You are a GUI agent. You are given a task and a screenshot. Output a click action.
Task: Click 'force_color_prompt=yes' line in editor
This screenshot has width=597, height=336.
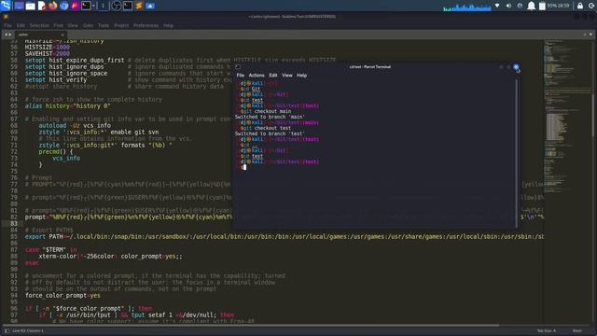(x=62, y=295)
